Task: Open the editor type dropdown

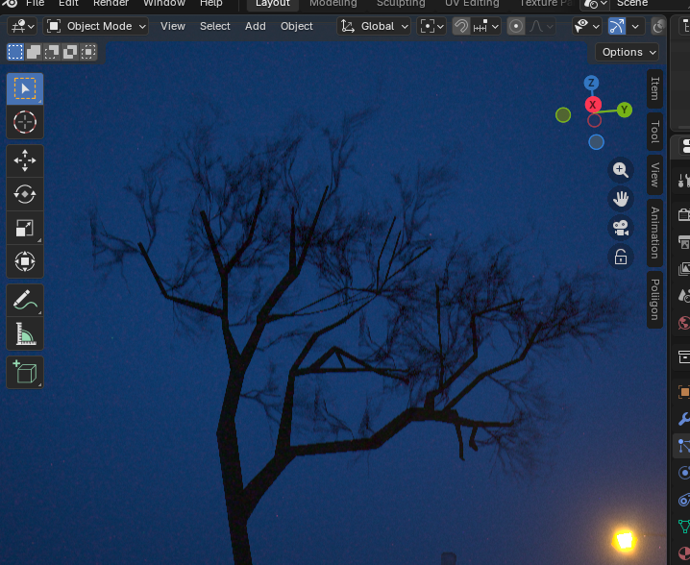Action: [x=22, y=26]
